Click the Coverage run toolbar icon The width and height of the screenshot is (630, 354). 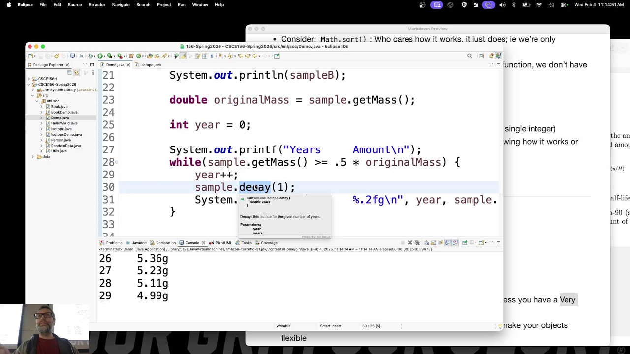[109, 56]
